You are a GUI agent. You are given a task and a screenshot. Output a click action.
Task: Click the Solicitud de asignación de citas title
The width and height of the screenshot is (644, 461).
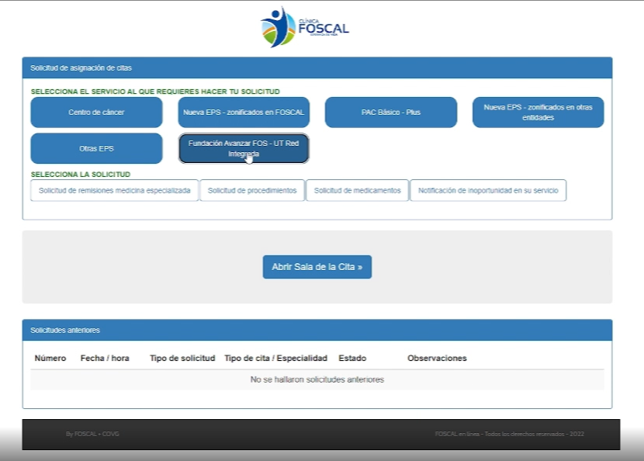coord(81,68)
